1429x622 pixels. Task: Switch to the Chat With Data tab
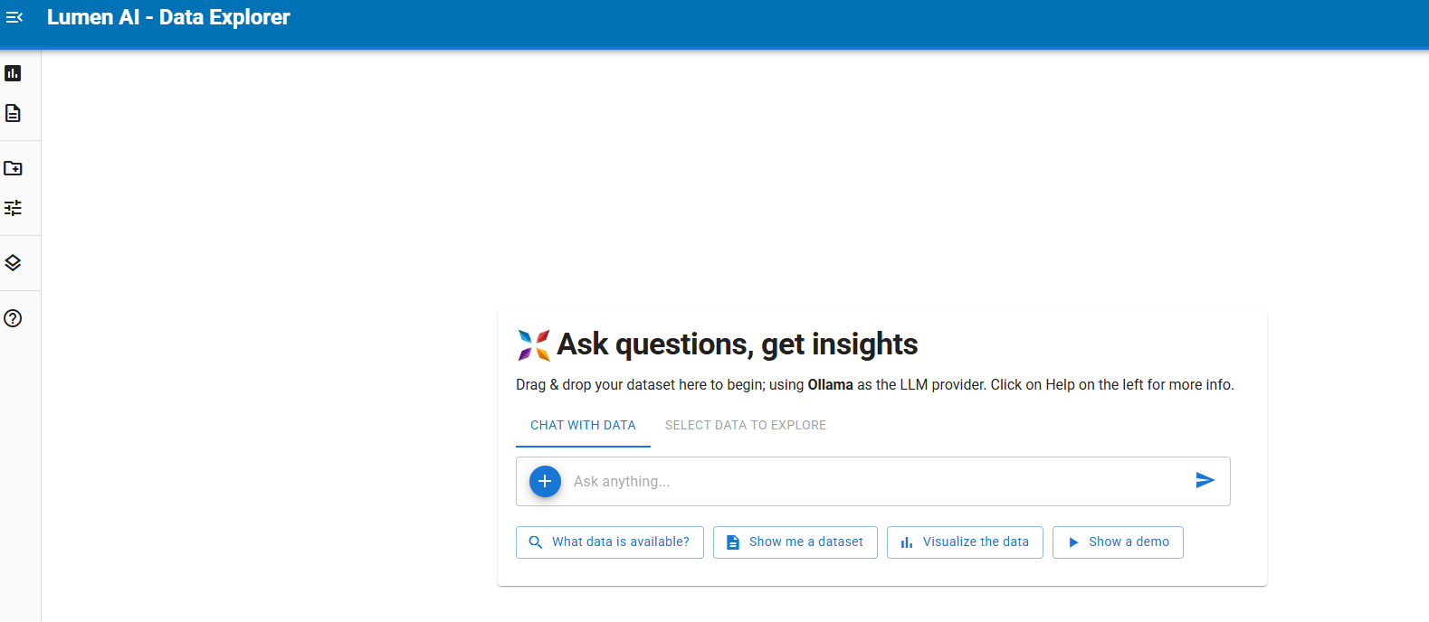click(x=583, y=425)
